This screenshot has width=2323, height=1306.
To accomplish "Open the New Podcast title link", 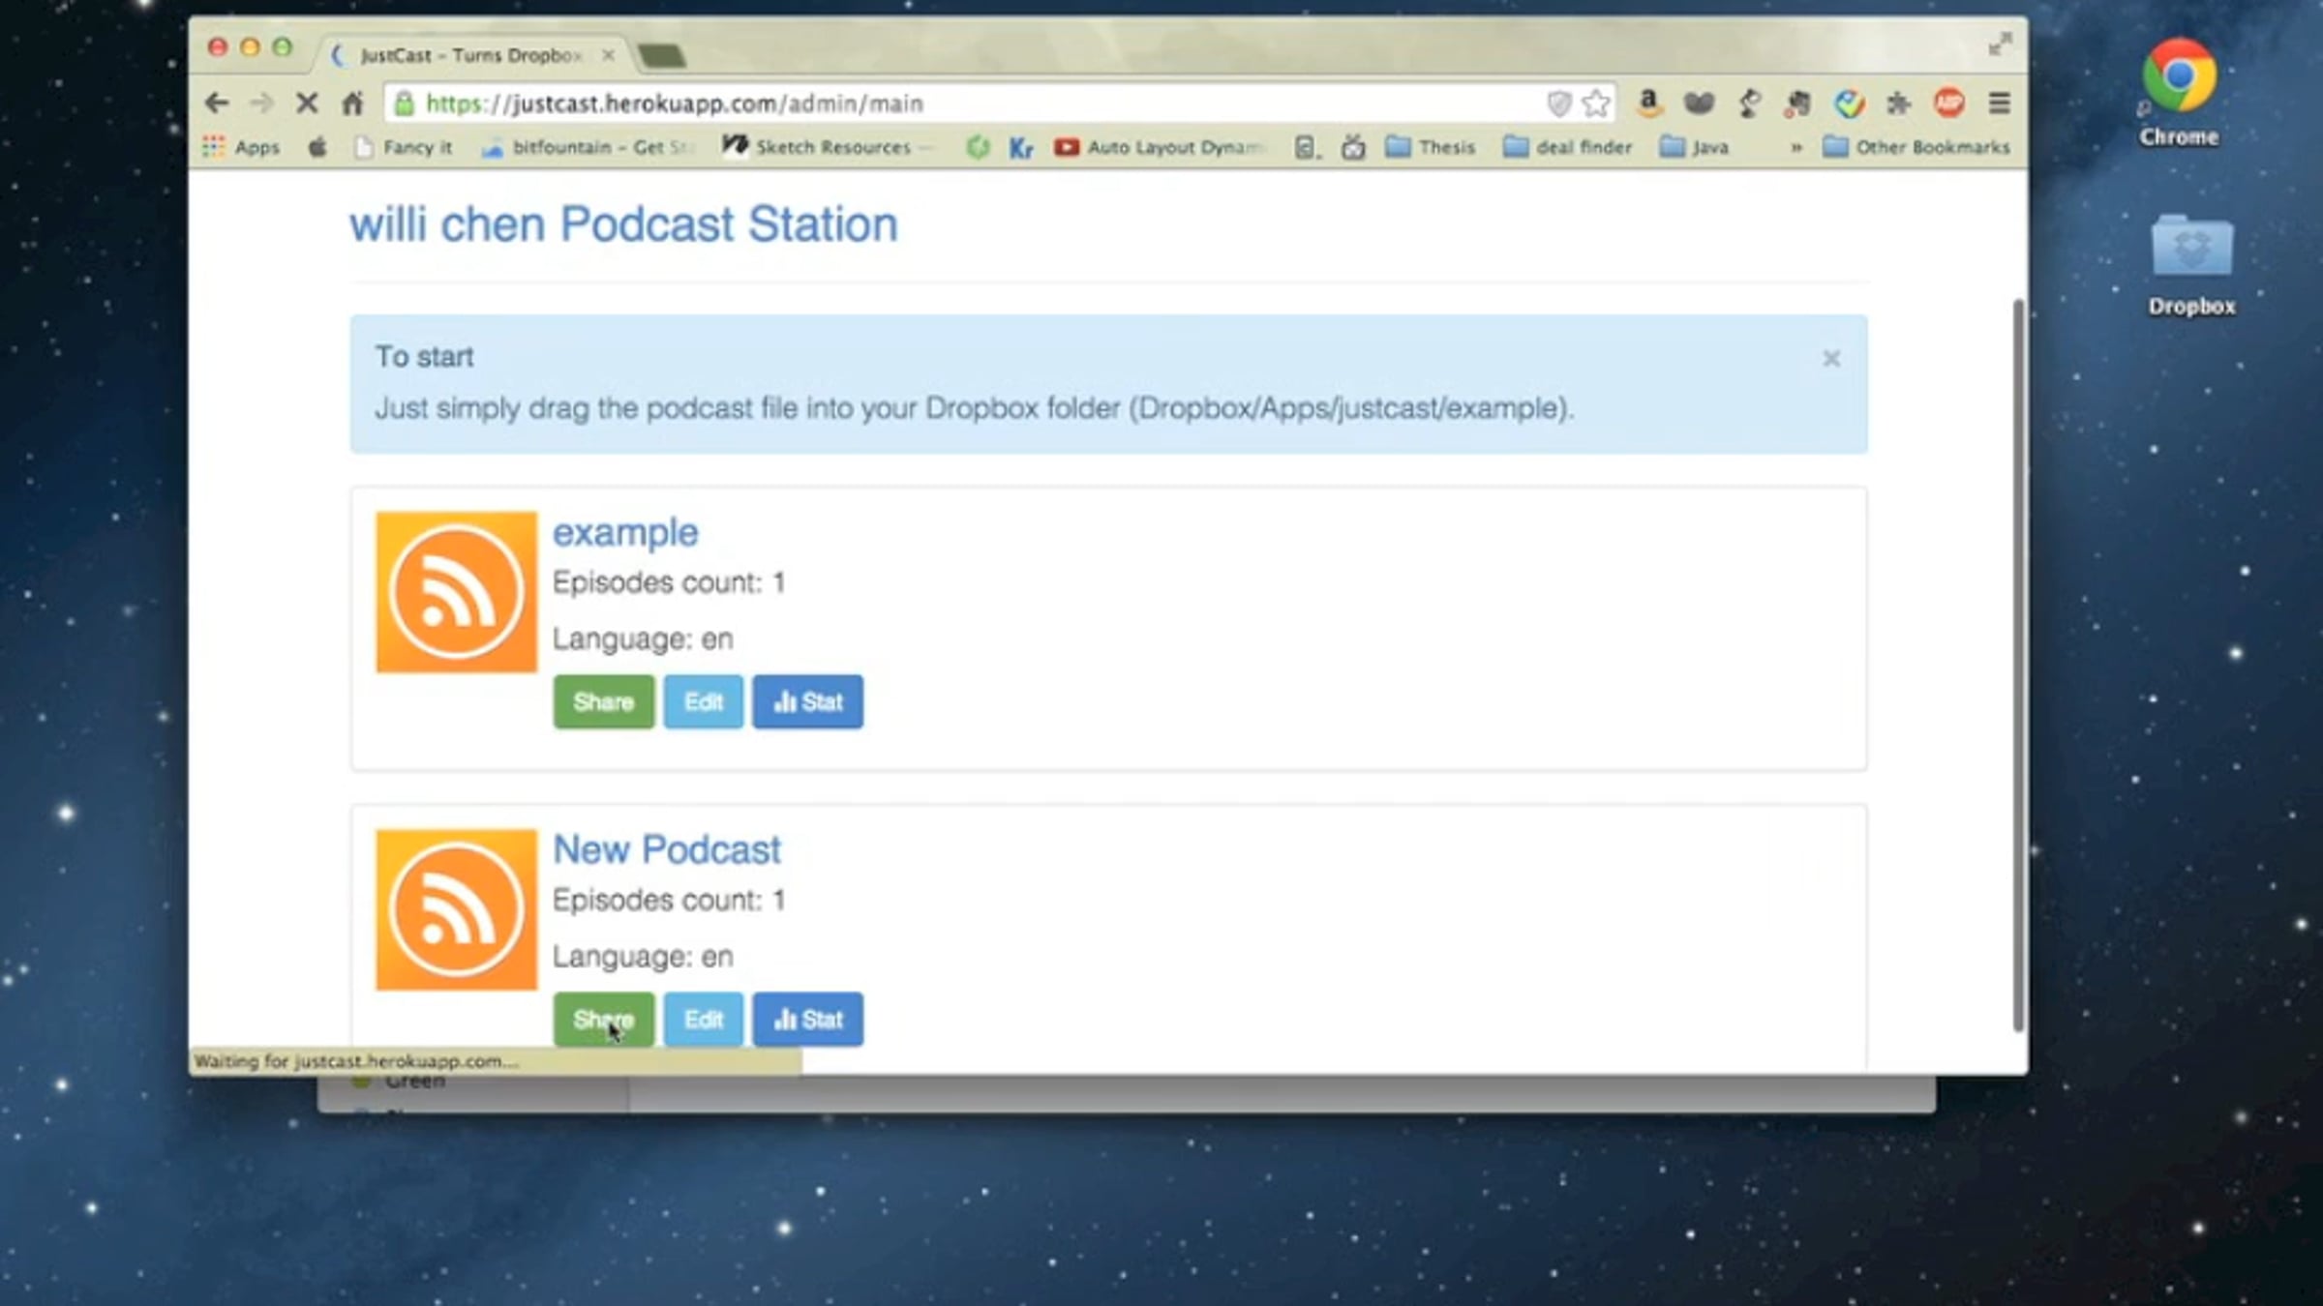I will click(x=667, y=849).
